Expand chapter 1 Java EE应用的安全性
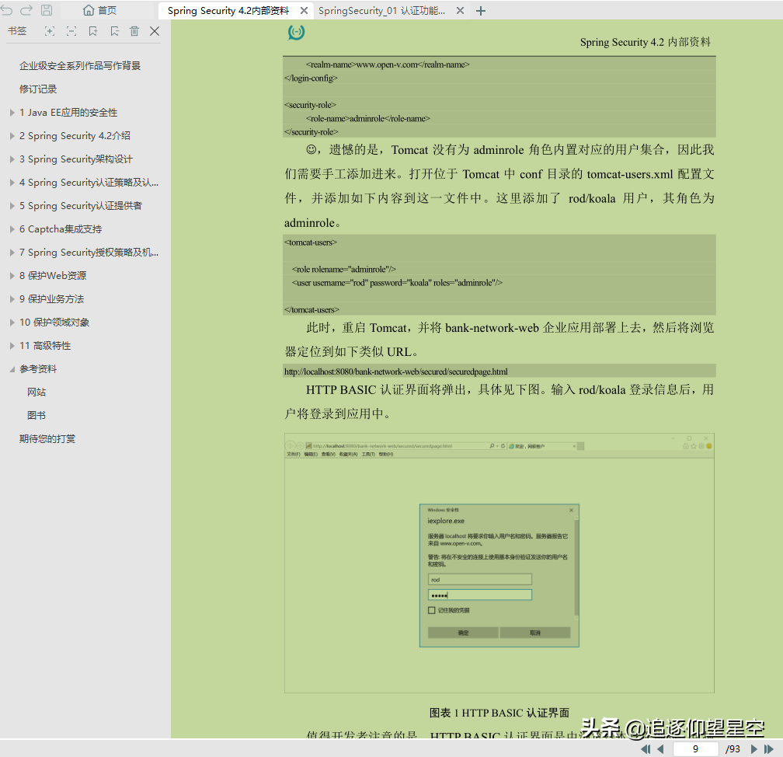 (x=12, y=113)
